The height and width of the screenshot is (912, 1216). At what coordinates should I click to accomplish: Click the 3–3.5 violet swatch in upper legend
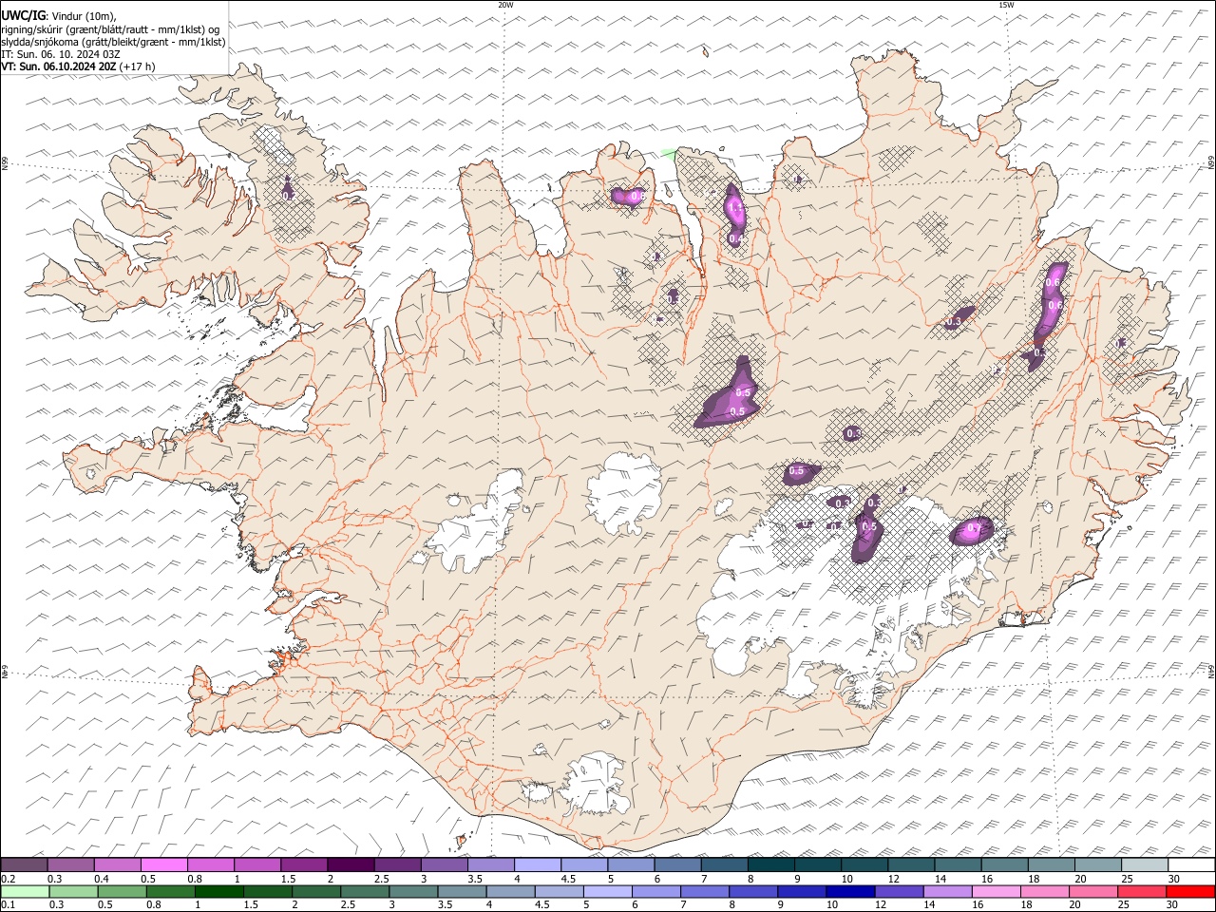445,865
